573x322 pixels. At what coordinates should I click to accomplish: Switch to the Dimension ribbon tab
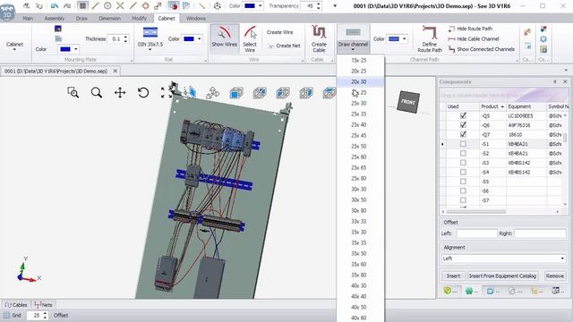[109, 18]
